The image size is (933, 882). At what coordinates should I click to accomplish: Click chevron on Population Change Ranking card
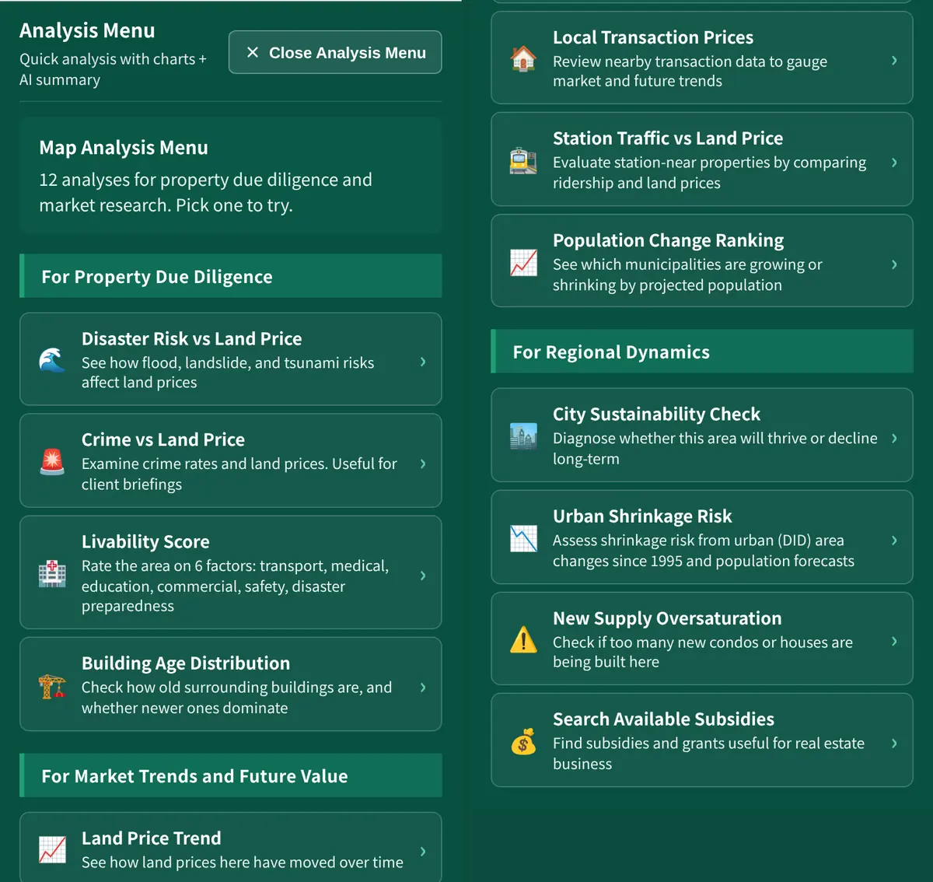pyautogui.click(x=894, y=264)
